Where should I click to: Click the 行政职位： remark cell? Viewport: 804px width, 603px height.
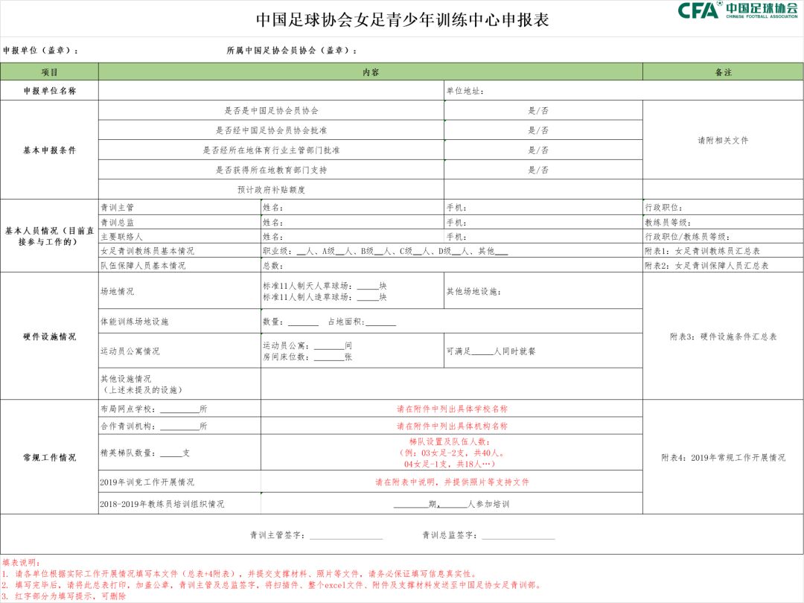(x=723, y=208)
